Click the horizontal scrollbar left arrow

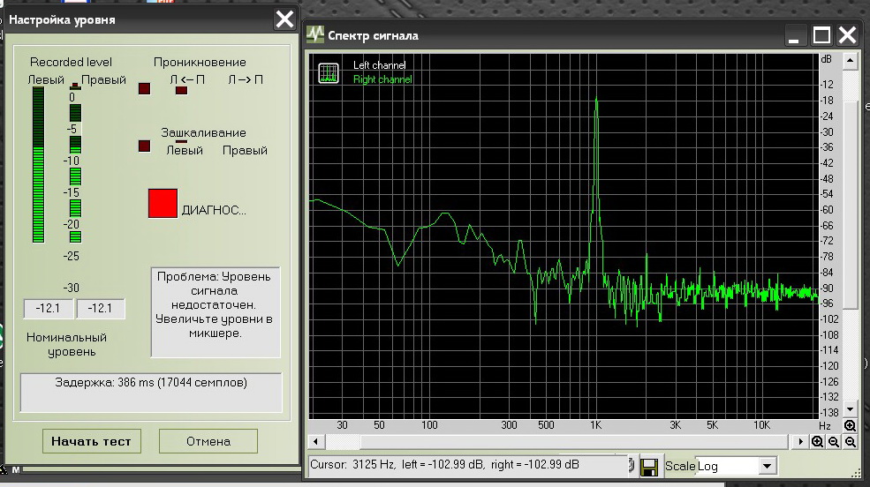point(315,442)
